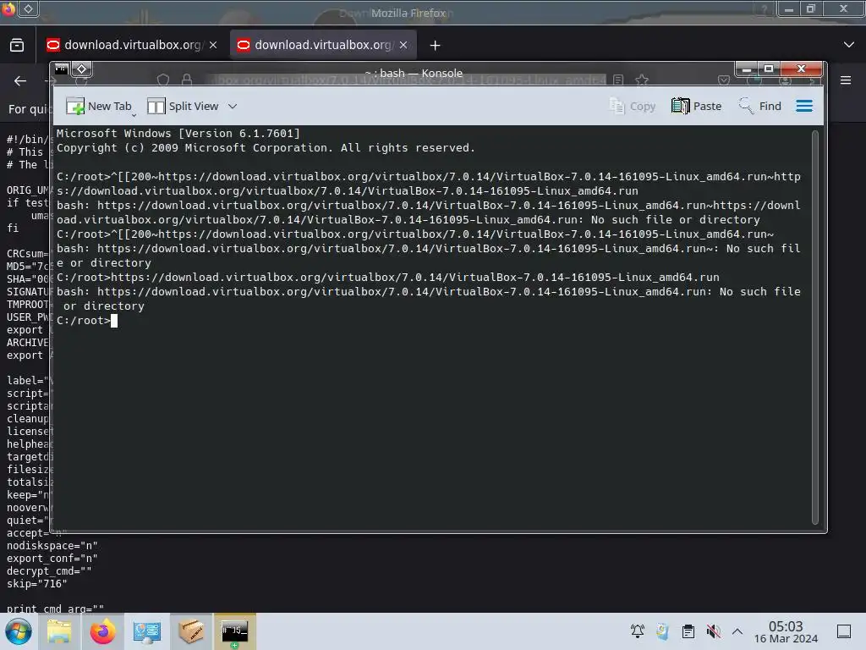Click at the terminal prompt C:/root>
This screenshot has width=866, height=650.
click(84, 321)
